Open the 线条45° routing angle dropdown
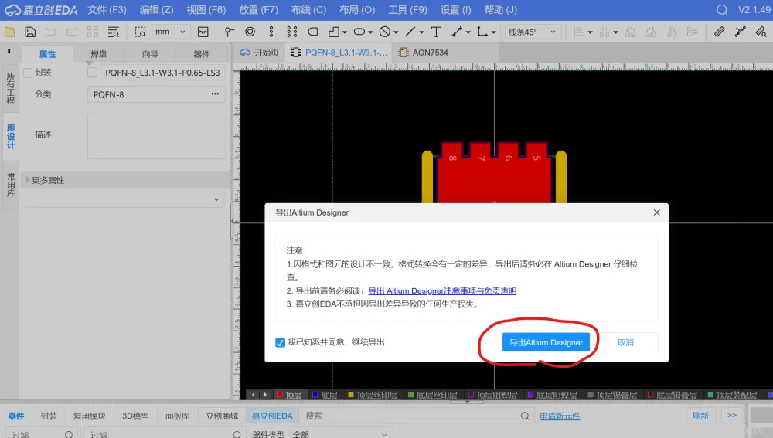This screenshot has height=438, width=773. point(533,32)
